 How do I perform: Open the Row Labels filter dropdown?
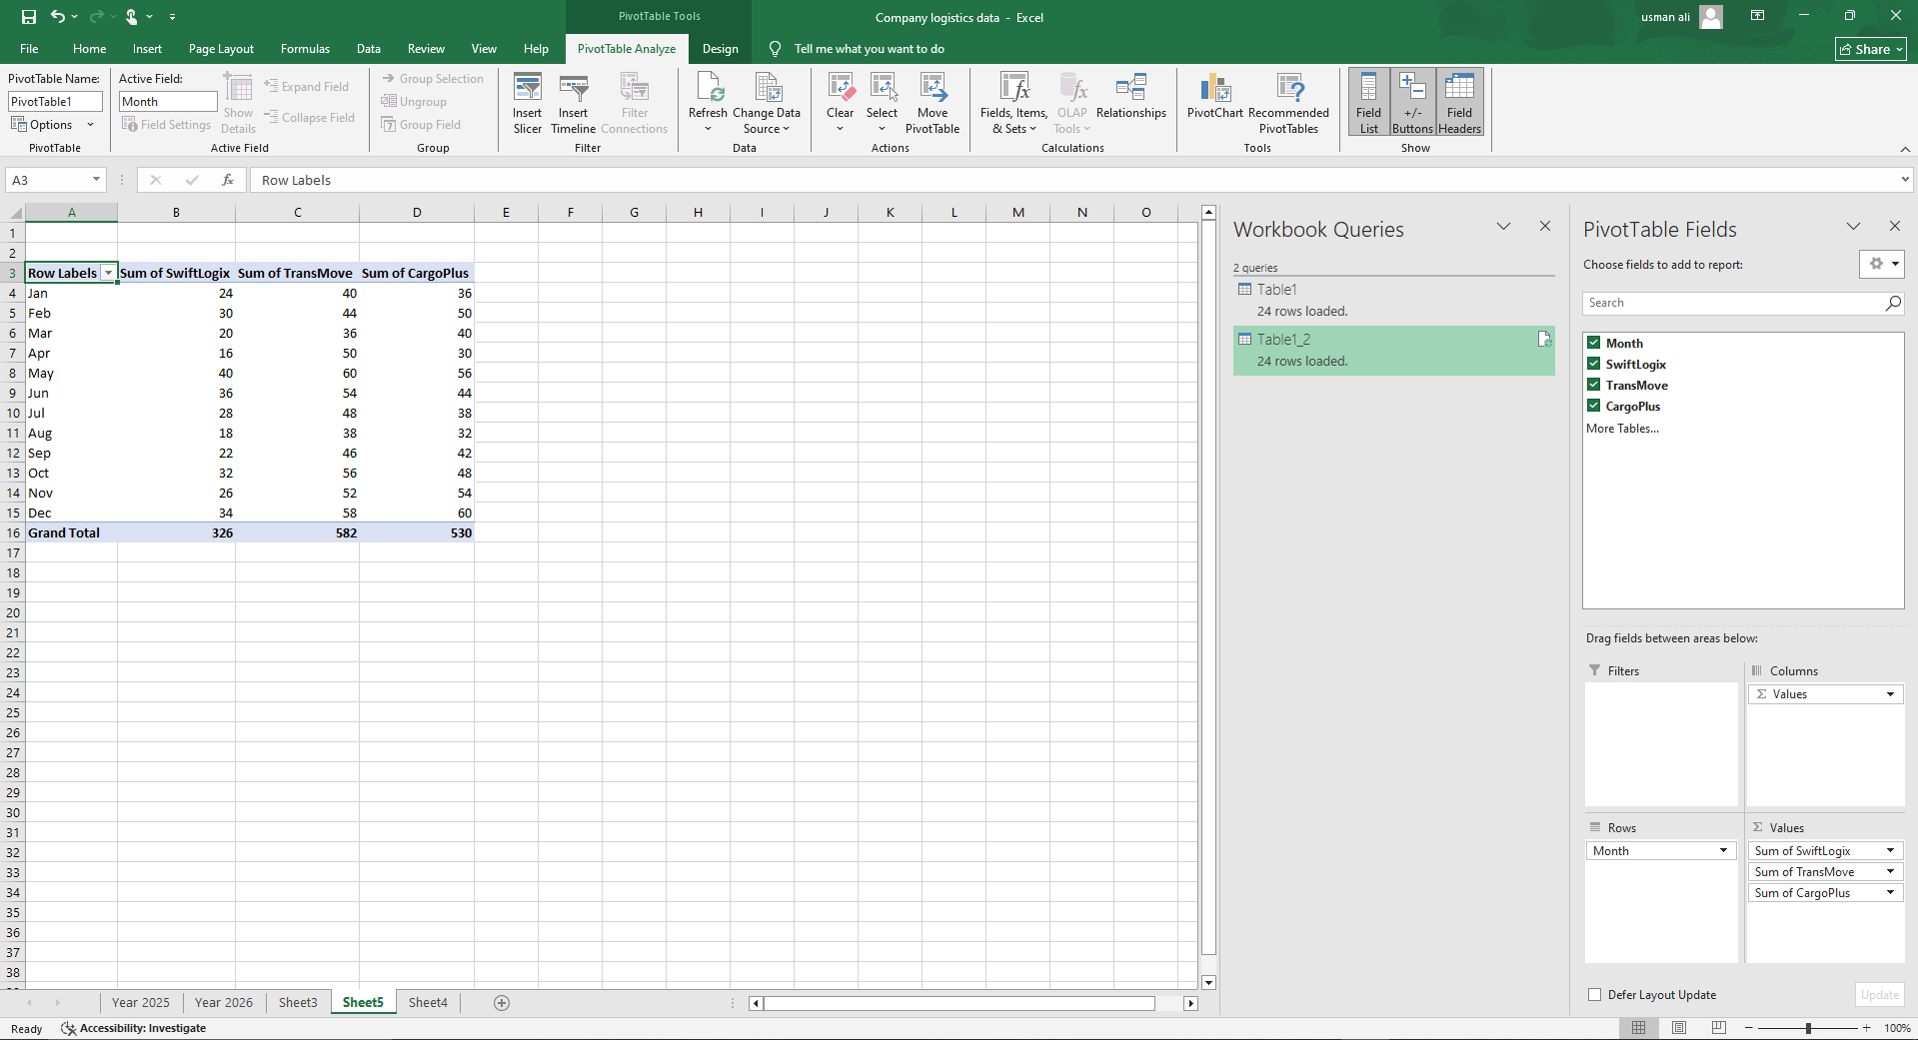108,273
